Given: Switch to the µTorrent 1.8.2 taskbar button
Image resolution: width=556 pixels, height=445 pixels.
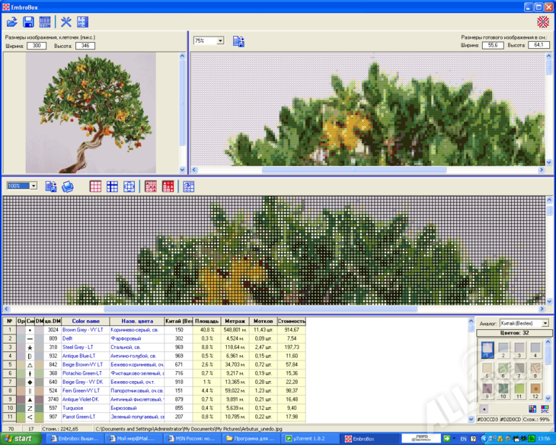Looking at the screenshot, I should click(309, 439).
